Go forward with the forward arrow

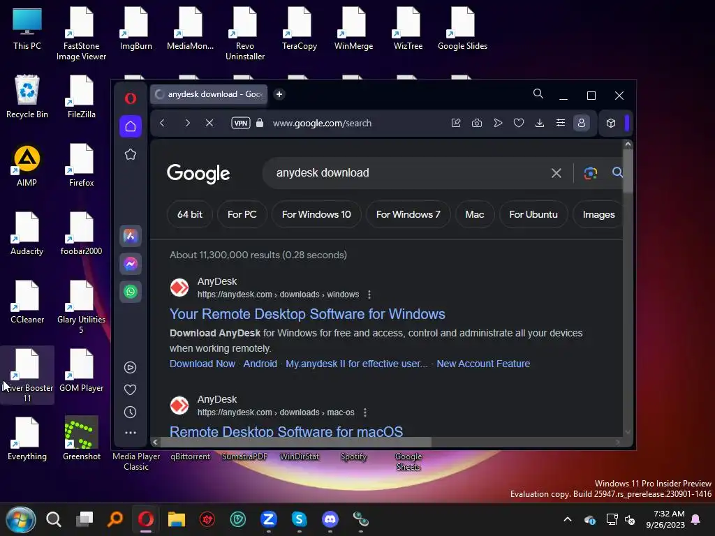pyautogui.click(x=187, y=123)
